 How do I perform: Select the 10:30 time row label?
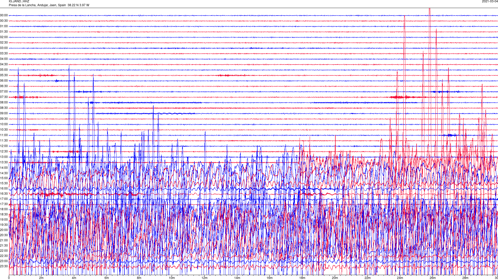click(x=4, y=130)
